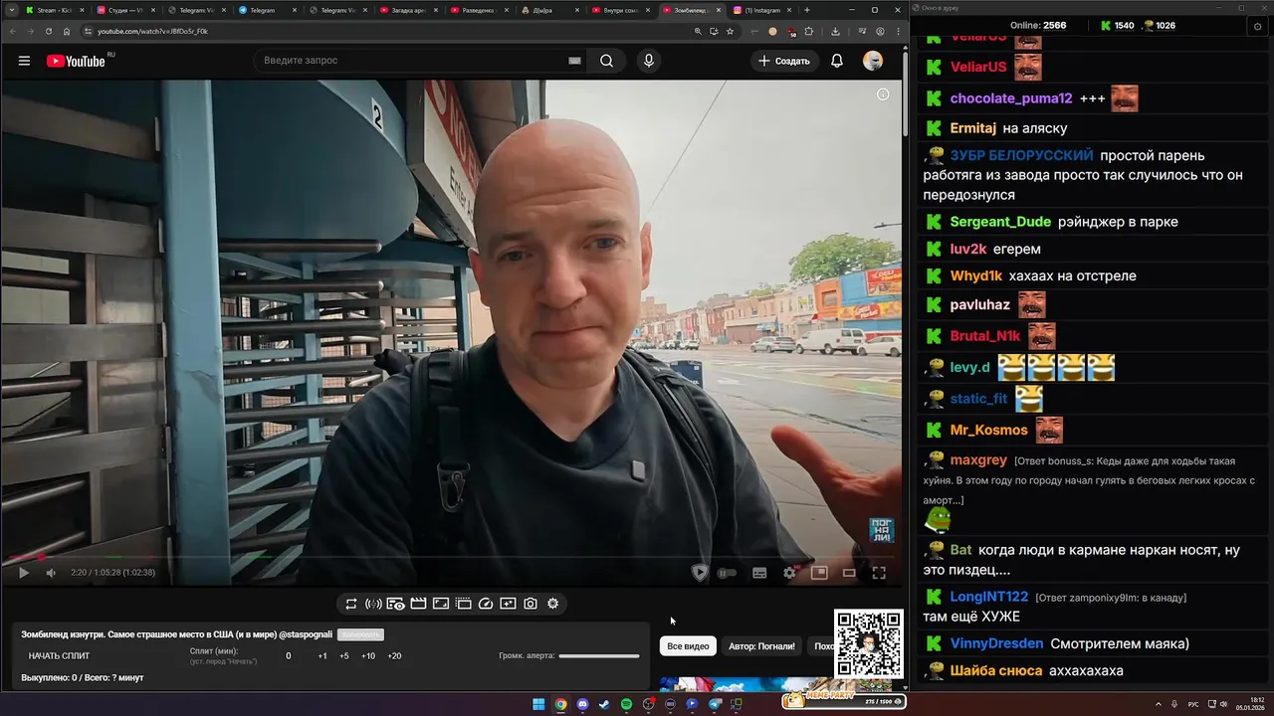The height and width of the screenshot is (716, 1274).
Task: Click username maxgrey in chat
Action: point(978,460)
